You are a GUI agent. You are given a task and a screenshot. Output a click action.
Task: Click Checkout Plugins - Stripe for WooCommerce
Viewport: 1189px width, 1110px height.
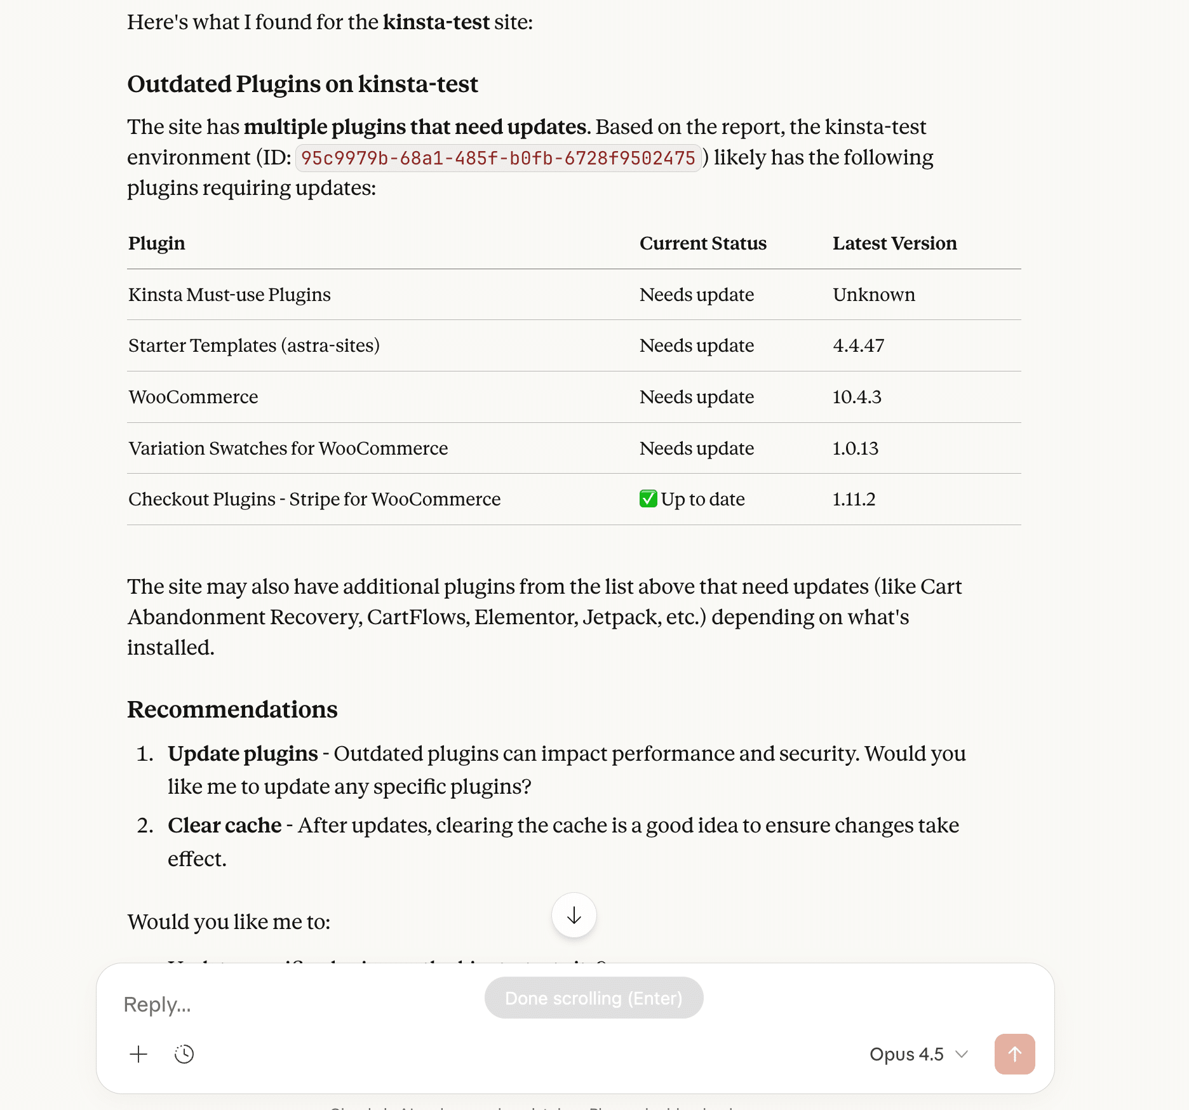(314, 499)
